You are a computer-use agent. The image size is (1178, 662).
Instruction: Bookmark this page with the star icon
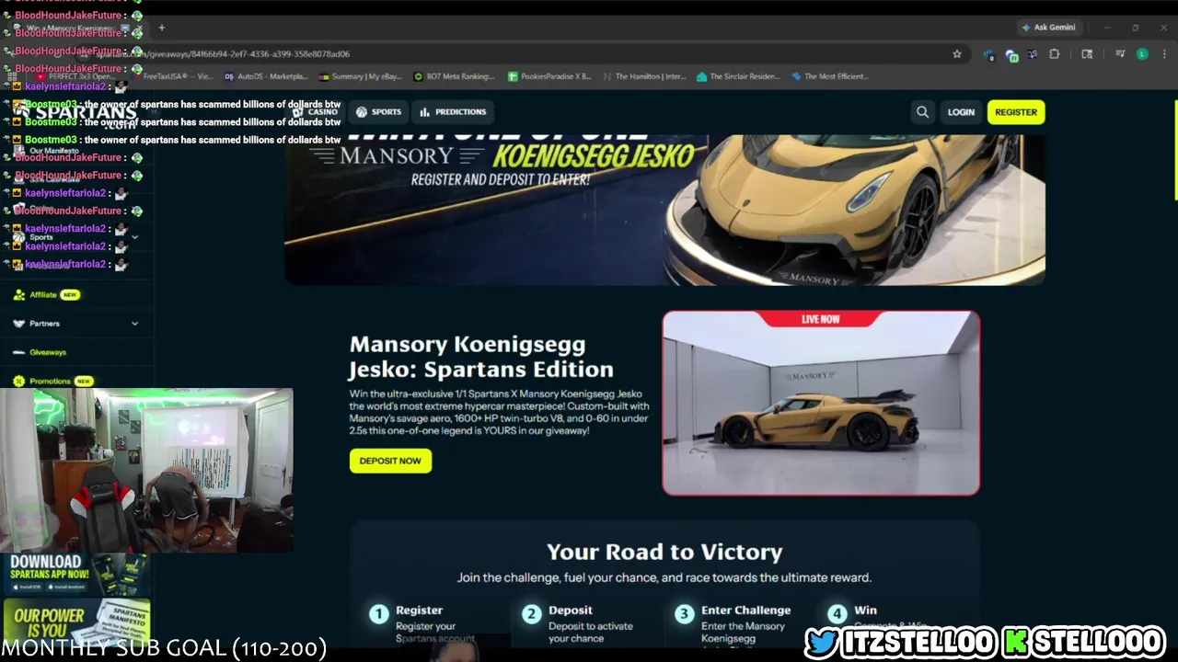coord(957,54)
